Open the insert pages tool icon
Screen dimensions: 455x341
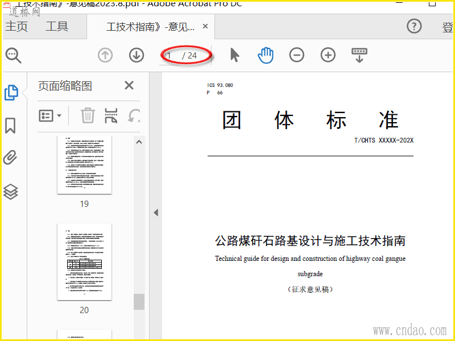(x=111, y=116)
